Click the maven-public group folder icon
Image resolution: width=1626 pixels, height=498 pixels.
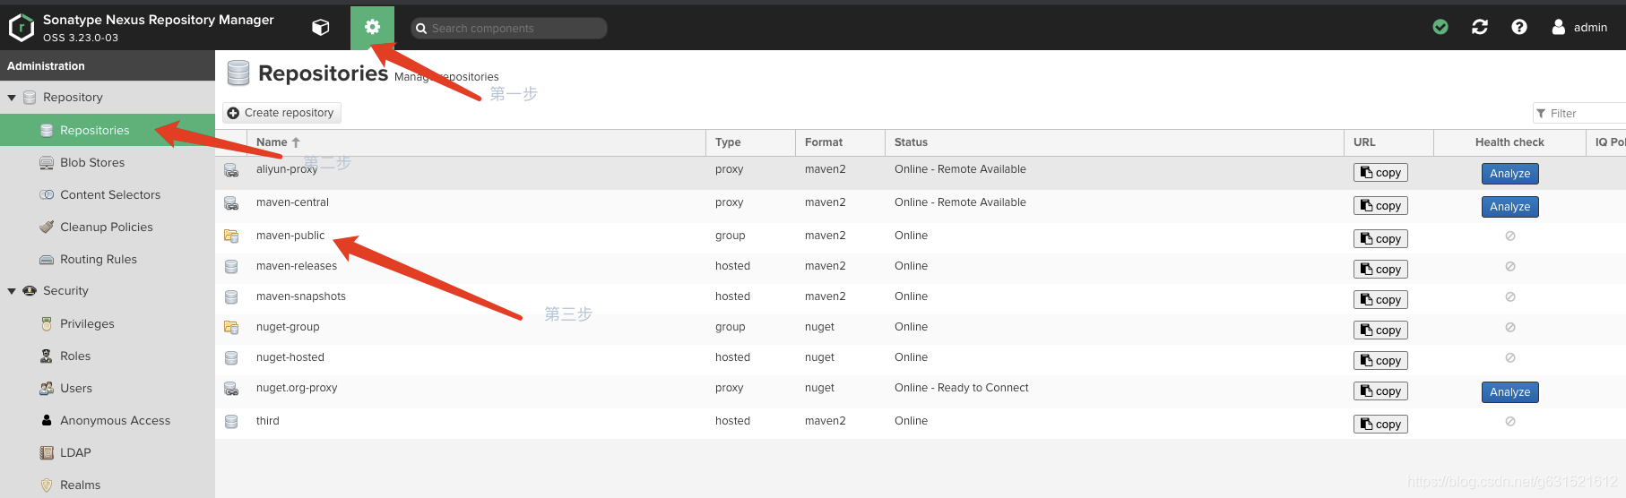(x=231, y=236)
